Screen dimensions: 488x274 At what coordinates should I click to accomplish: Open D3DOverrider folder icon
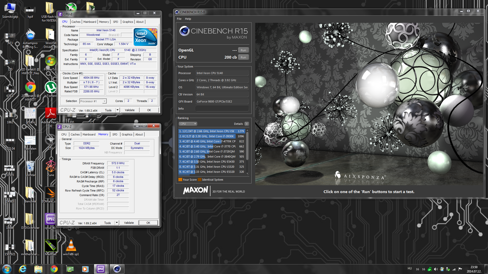(x=30, y=221)
